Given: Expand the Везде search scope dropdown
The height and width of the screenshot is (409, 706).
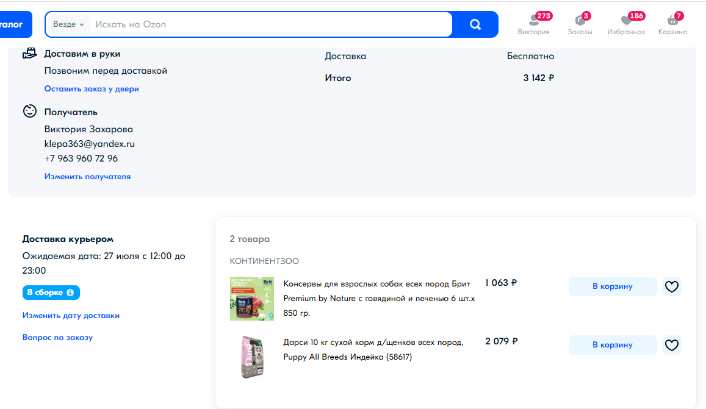Looking at the screenshot, I should (68, 24).
